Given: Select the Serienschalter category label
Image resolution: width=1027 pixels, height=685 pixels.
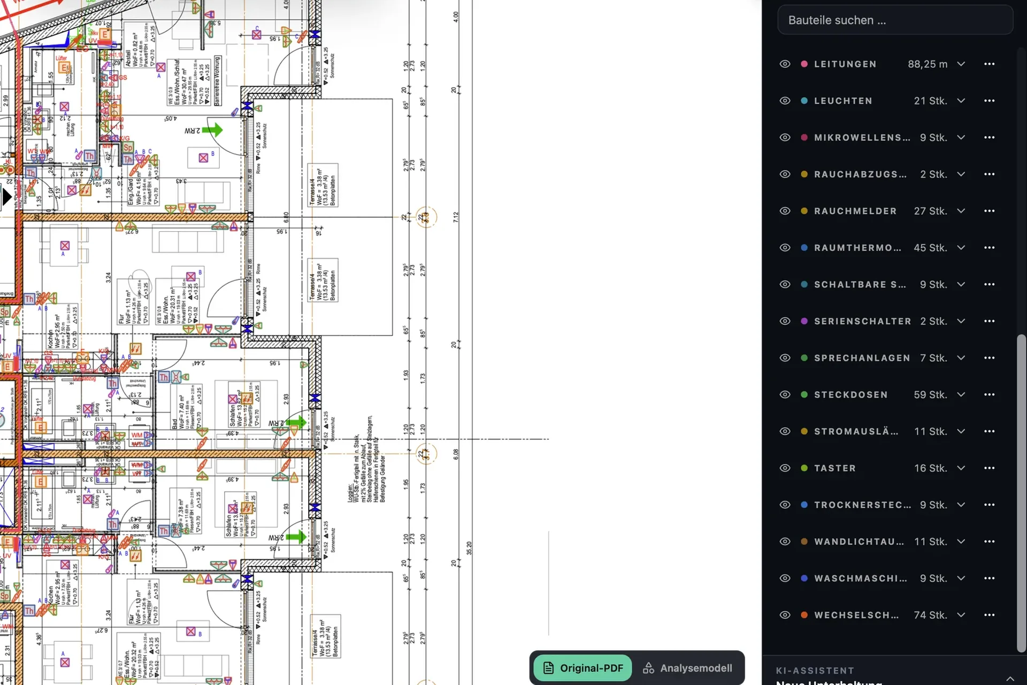Looking at the screenshot, I should tap(862, 321).
